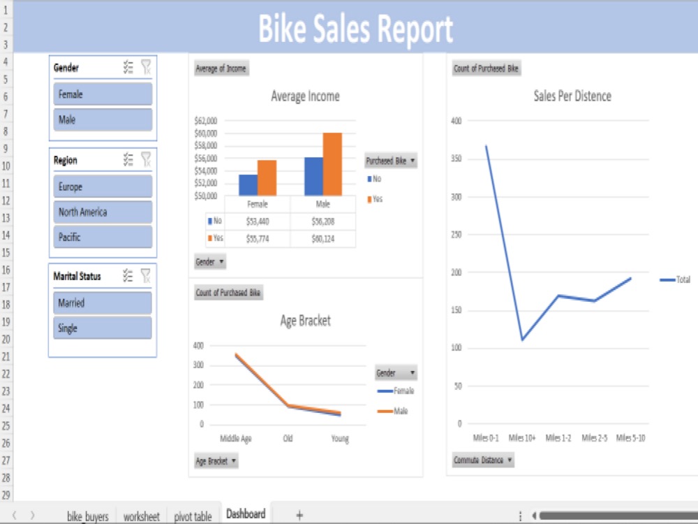The image size is (698, 524).
Task: Clear filter on Gender slicer
Action: tap(146, 67)
